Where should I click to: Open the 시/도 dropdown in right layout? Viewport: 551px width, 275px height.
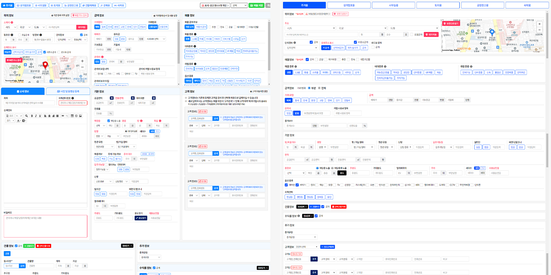pyautogui.click(x=310, y=28)
